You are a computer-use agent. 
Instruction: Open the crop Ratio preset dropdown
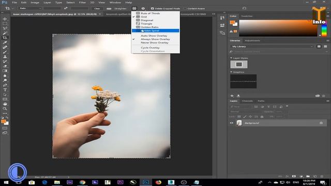pyautogui.click(x=30, y=8)
